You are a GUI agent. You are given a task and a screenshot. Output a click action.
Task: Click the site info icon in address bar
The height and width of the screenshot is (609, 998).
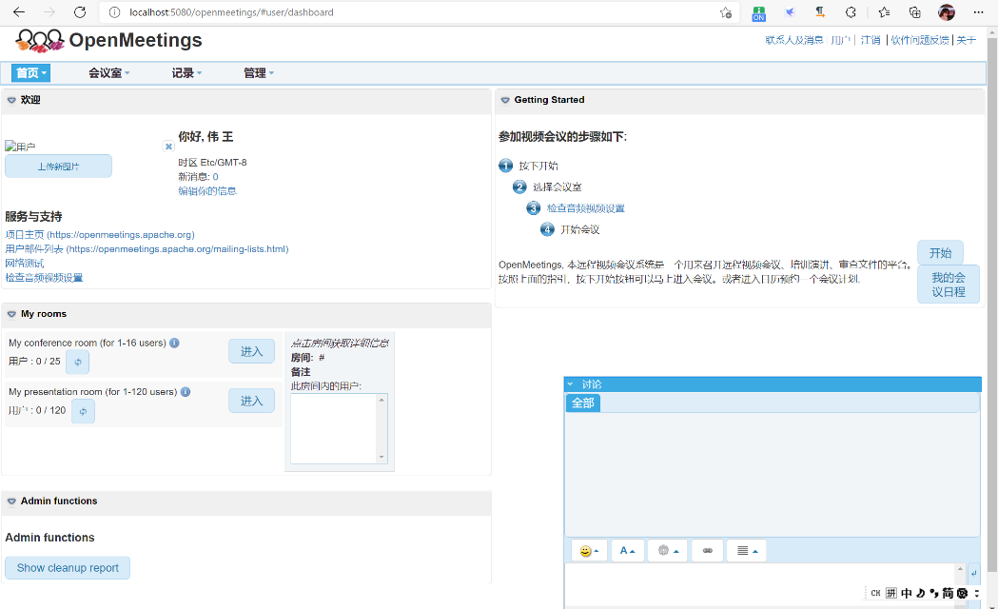[114, 12]
